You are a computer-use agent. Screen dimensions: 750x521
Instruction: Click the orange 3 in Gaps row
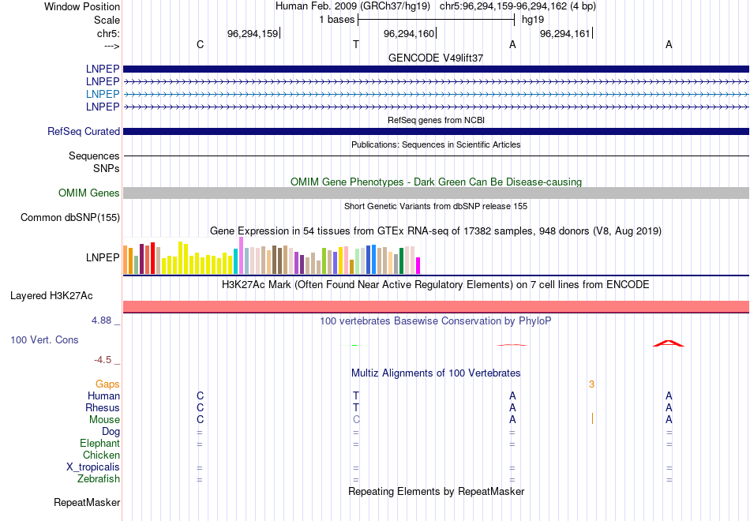click(591, 384)
